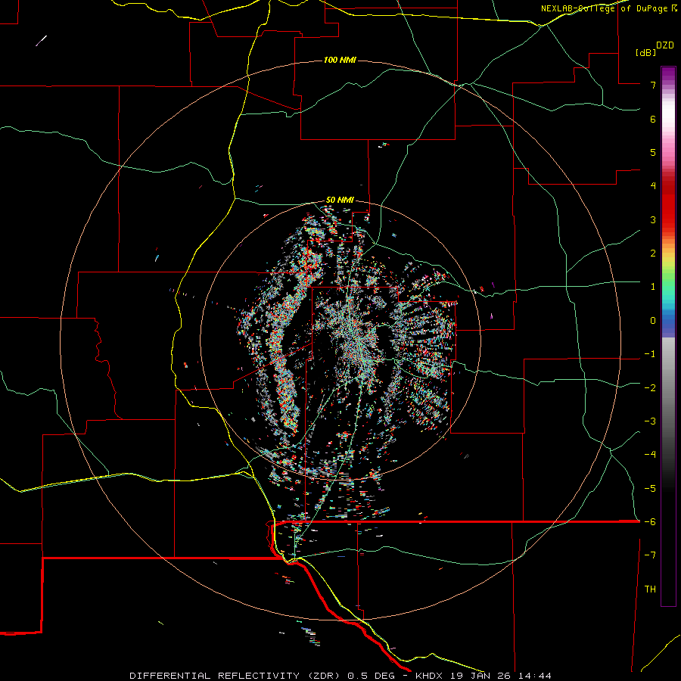
Task: Click the 50 NMI range ring label
Action: tap(340, 201)
